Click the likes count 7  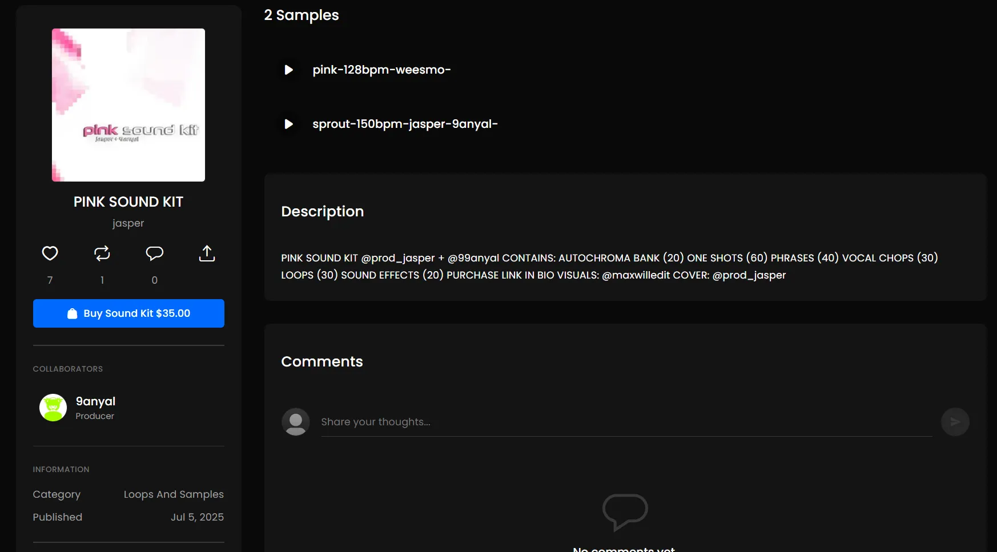click(50, 280)
